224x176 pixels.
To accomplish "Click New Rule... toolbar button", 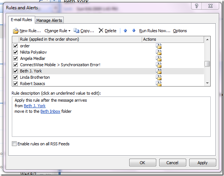I will (x=27, y=31).
